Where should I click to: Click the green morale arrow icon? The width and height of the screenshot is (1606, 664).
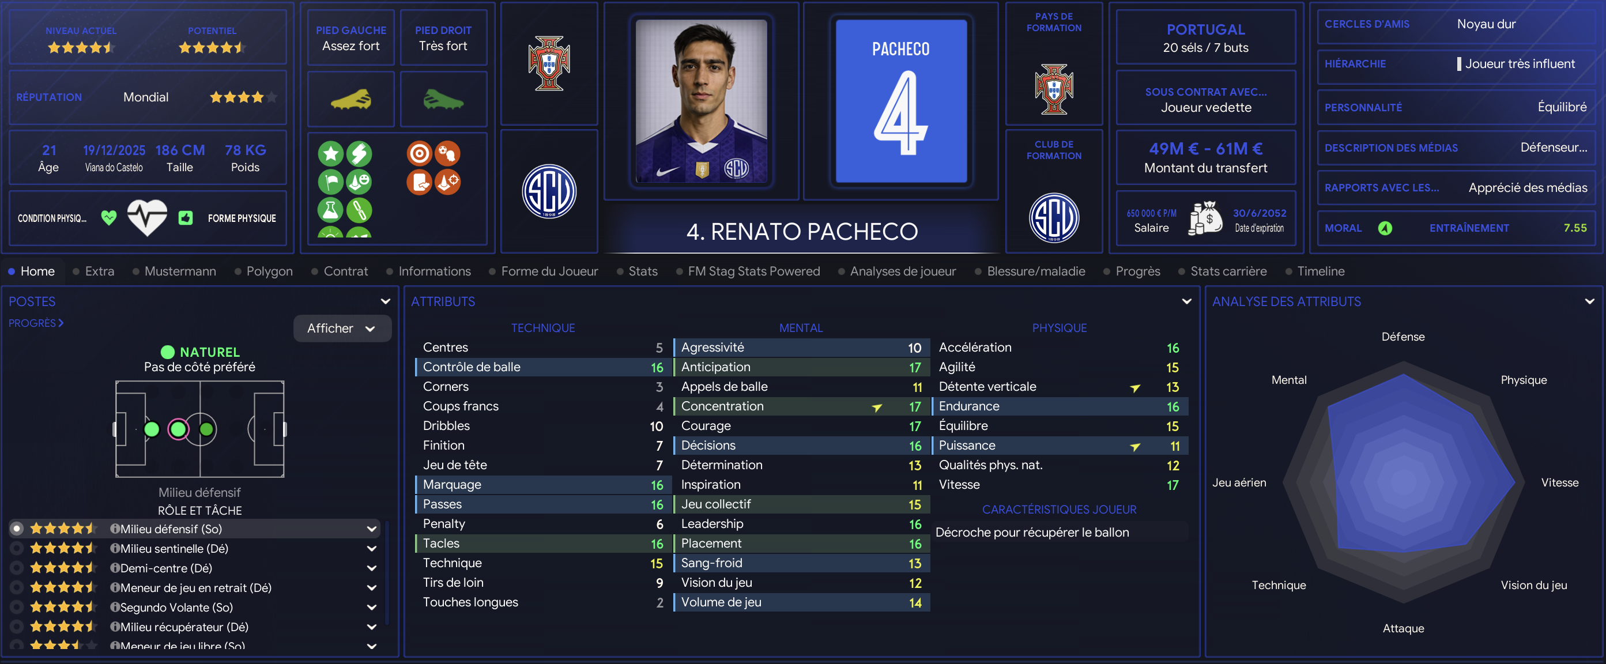coord(1385,228)
